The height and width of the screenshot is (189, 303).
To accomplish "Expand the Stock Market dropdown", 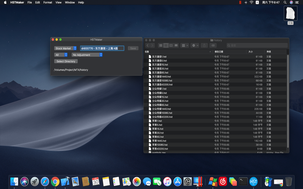I will tap(66, 48).
